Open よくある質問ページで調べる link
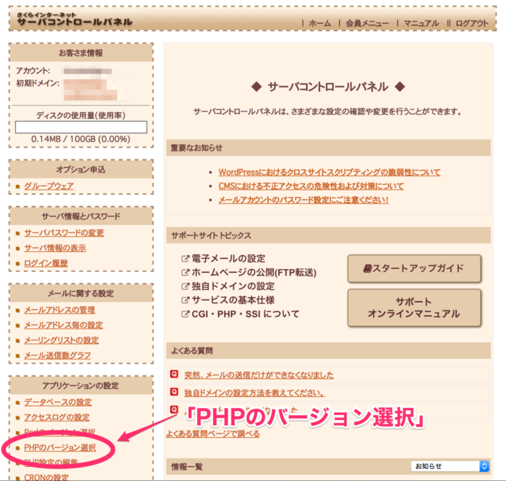506x481 pixels. 213,434
